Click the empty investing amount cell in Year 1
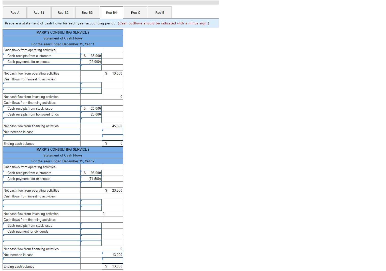Screen dimensions: 386x271 (91, 85)
